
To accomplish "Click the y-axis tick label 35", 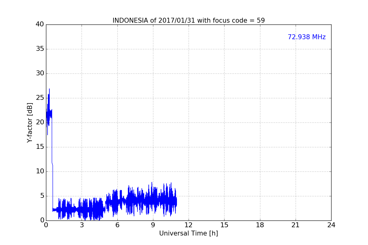I will tap(40, 49).
